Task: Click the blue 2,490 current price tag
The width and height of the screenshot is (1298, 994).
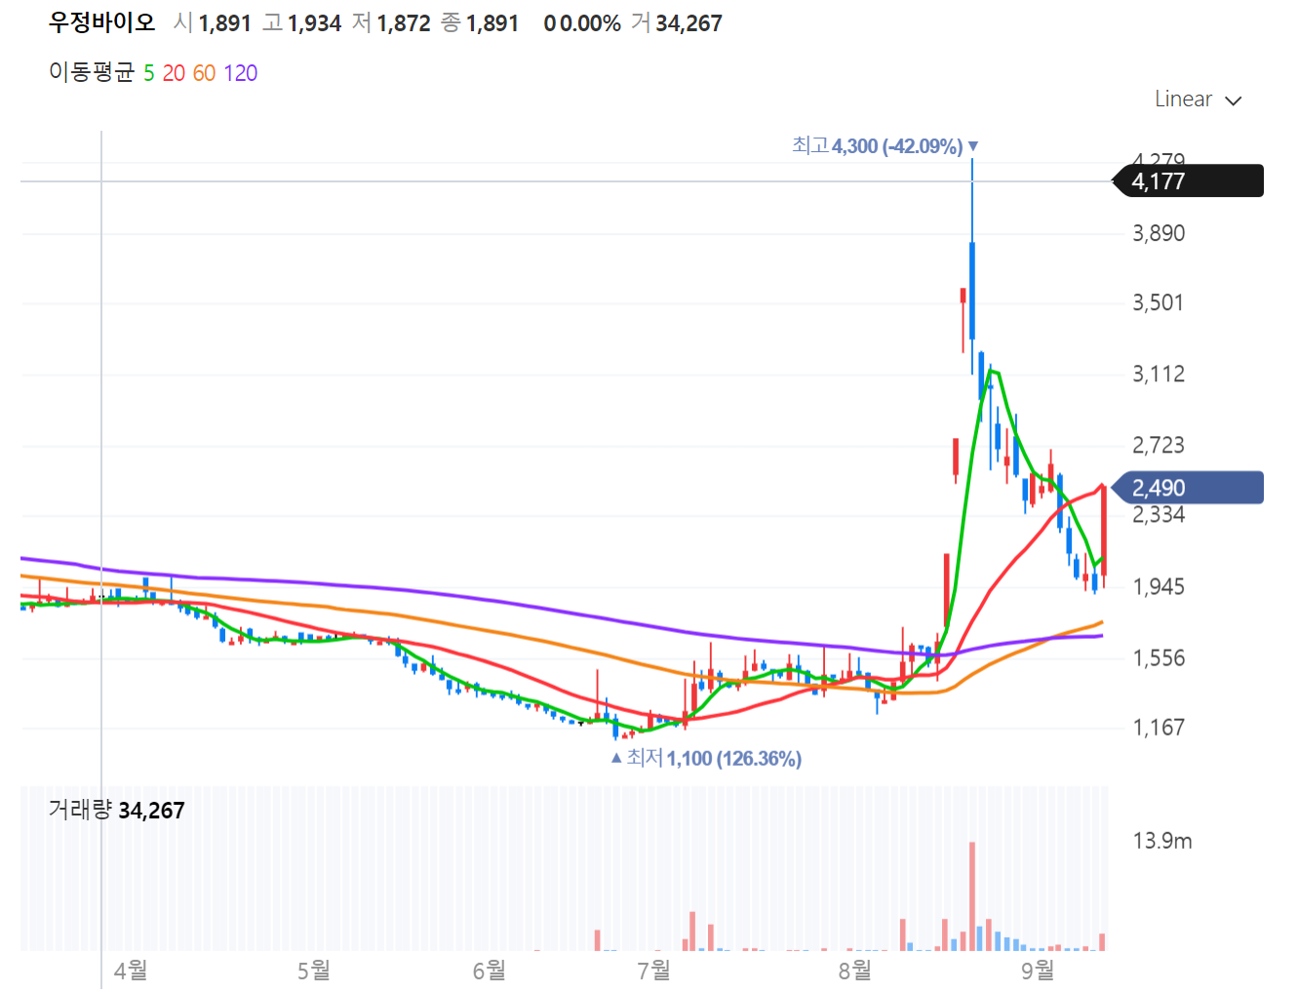Action: pos(1188,488)
